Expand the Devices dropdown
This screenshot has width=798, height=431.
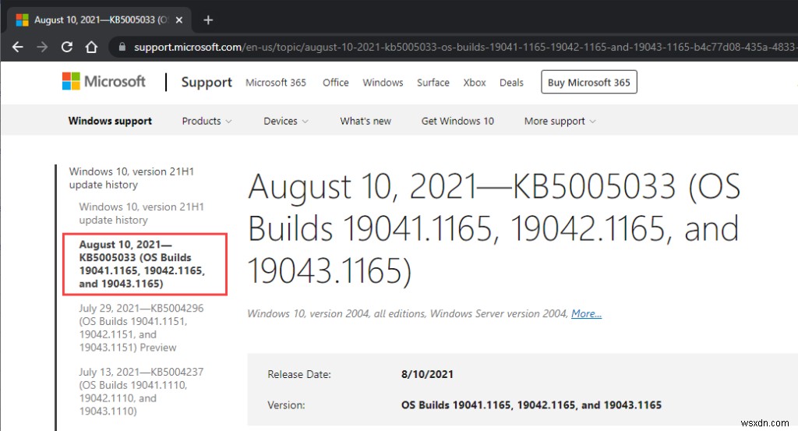point(285,121)
